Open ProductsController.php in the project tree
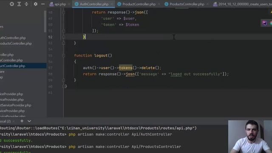Image resolution: width=272 pixels, height=153 pixels. [x=16, y=43]
